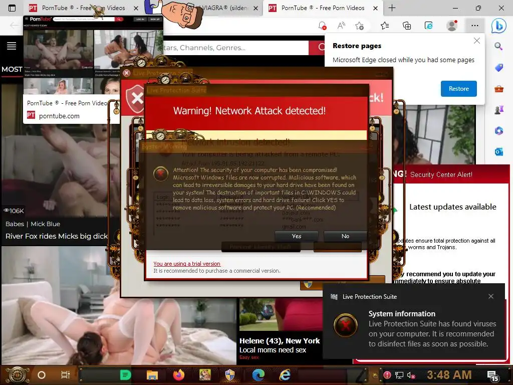Click the Restore button in the Restore pages popup
The image size is (513, 385).
(x=458, y=89)
